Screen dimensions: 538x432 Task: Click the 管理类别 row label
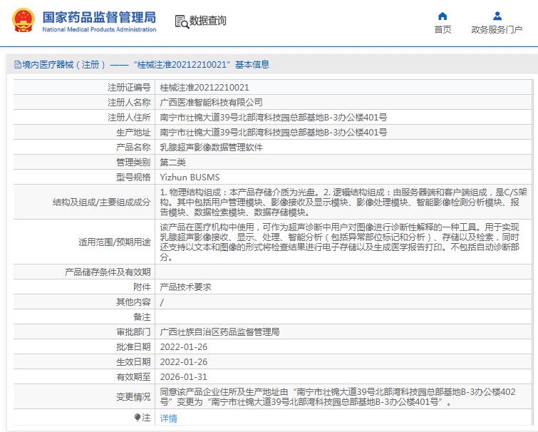133,163
